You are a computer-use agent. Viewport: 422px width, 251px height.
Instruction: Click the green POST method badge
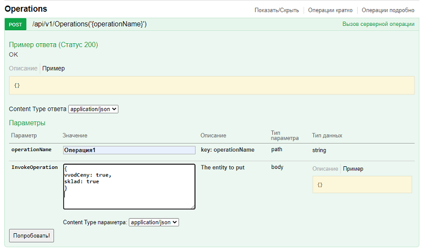[x=15, y=24]
